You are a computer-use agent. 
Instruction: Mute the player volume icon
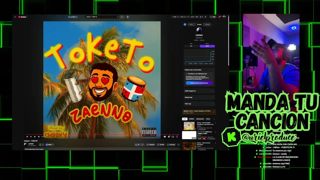click(x=38, y=137)
